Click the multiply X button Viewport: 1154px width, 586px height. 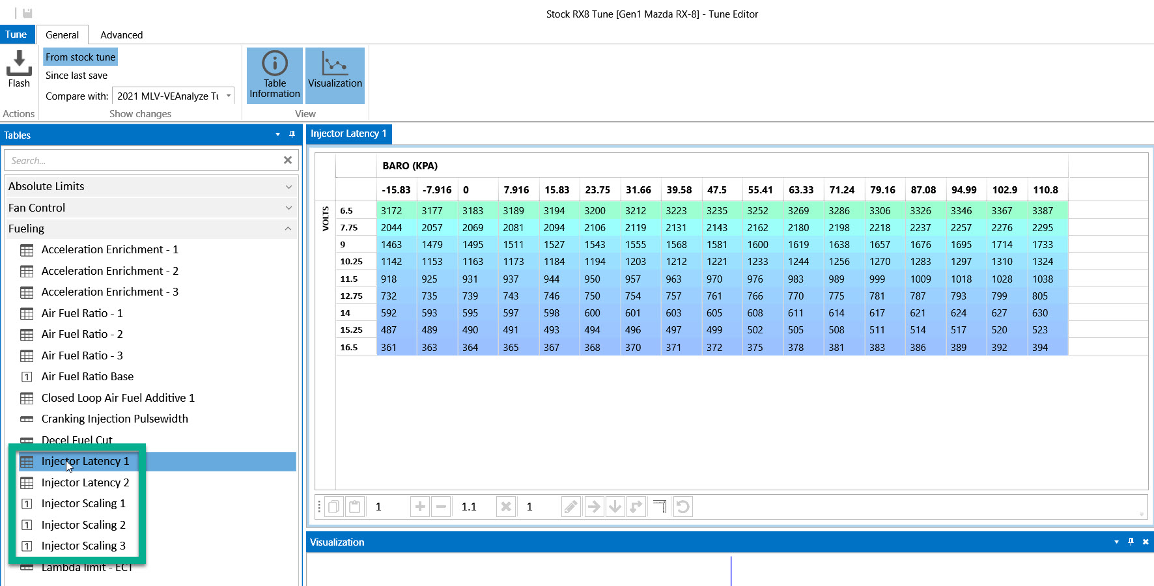click(x=506, y=507)
